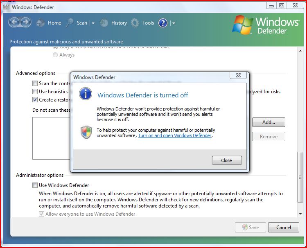Click the Scan toolbar label
The image size is (307, 248).
[82, 23]
